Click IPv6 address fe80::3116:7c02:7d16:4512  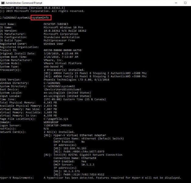[84, 174]
